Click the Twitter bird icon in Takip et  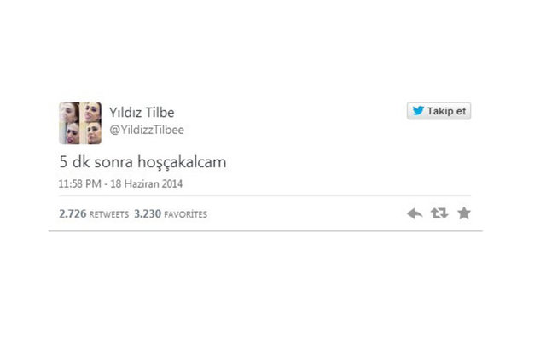click(418, 110)
